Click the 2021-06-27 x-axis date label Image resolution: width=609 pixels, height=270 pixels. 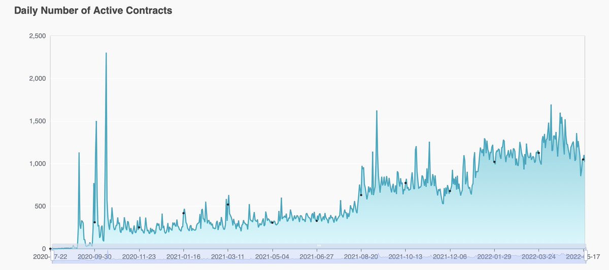click(x=317, y=257)
